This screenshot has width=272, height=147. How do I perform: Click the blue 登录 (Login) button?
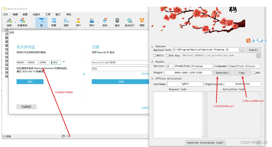pos(121,82)
